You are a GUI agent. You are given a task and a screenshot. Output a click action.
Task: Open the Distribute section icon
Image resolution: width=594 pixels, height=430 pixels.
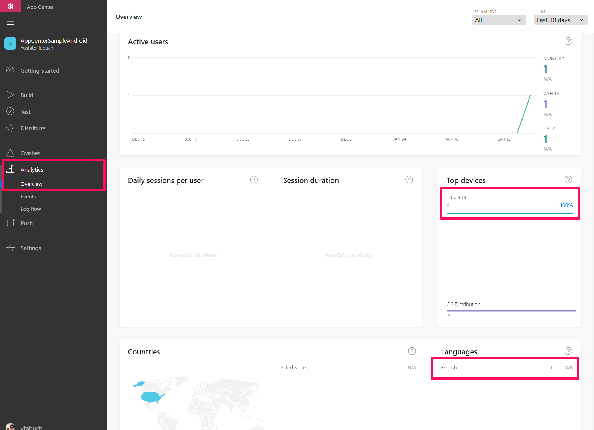[10, 128]
